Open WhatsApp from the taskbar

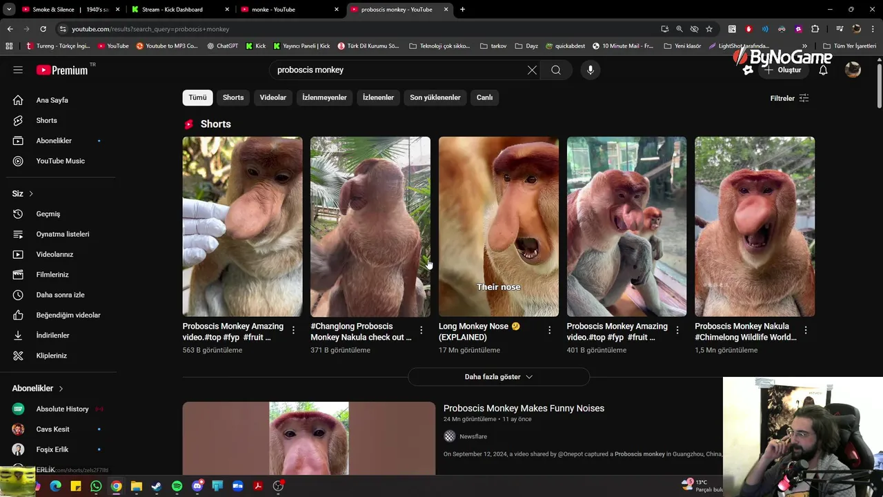tap(96, 486)
